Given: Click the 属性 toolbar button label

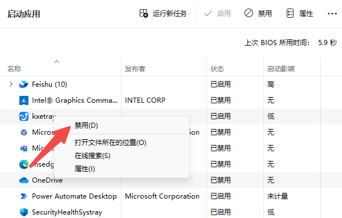Looking at the screenshot, I should pyautogui.click(x=306, y=14).
